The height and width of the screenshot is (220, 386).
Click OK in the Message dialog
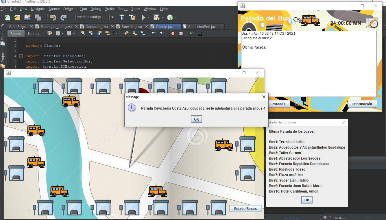pos(196,119)
